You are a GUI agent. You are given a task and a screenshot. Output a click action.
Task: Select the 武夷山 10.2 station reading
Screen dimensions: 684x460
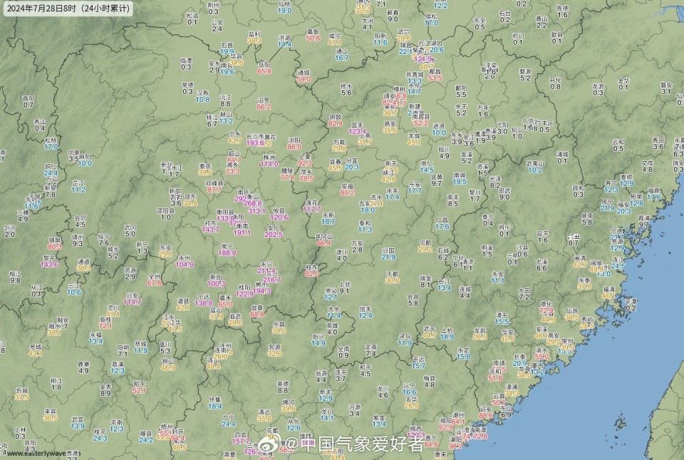[x=535, y=167]
